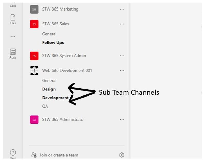Image resolution: width=205 pixels, height=163 pixels.
Task: Open the General channel under STW 365 Sales
Action: point(49,34)
